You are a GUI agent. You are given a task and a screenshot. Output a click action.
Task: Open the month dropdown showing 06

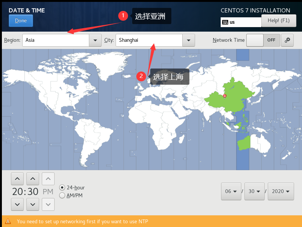coord(231,191)
